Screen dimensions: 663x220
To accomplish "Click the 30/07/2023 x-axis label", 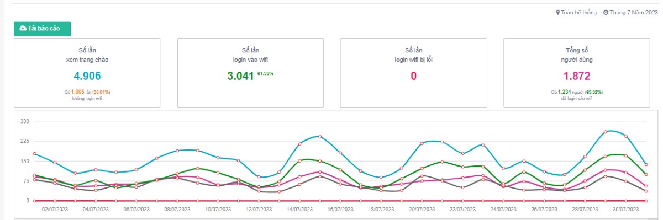I will (x=626, y=209).
